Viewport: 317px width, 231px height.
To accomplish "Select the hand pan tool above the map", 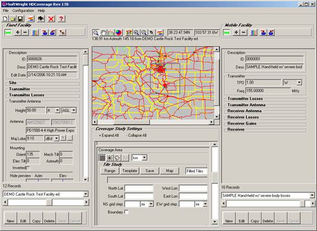I will [103, 32].
